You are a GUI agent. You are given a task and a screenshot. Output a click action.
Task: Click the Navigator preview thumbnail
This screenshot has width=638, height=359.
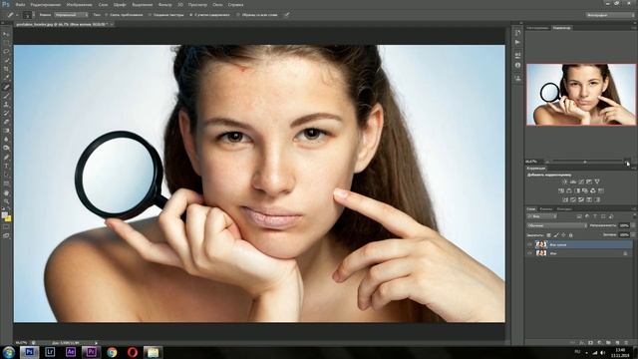(x=581, y=95)
